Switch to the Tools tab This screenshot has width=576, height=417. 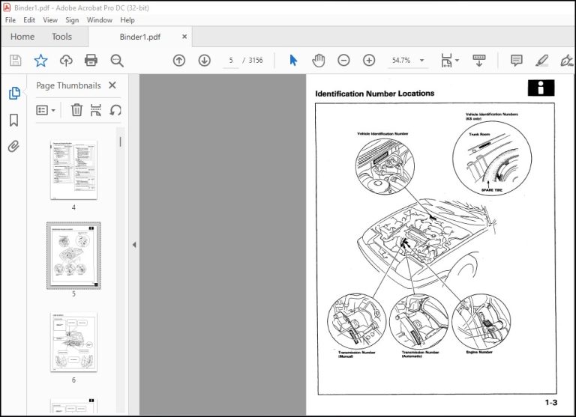point(61,37)
